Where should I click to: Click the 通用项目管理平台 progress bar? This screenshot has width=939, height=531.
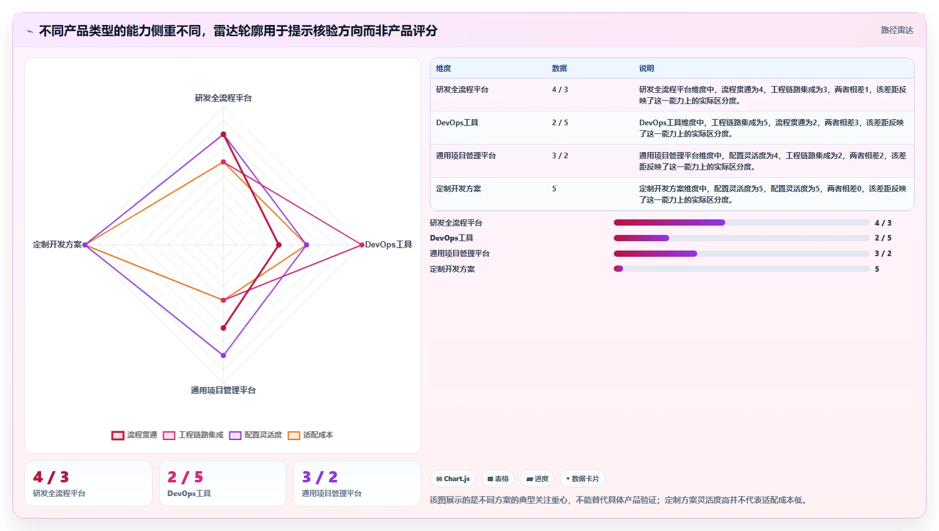coord(741,254)
